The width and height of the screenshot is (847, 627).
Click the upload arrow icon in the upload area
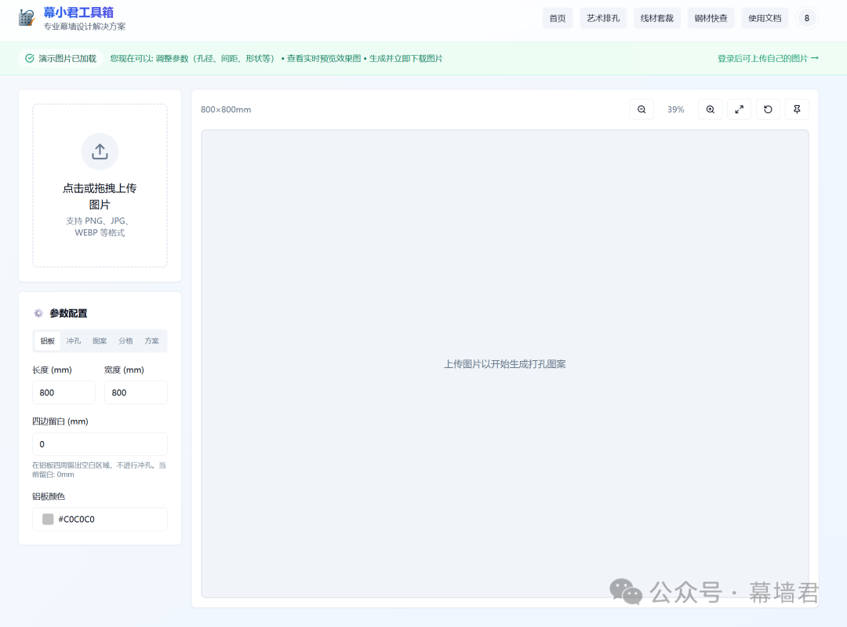pos(100,151)
